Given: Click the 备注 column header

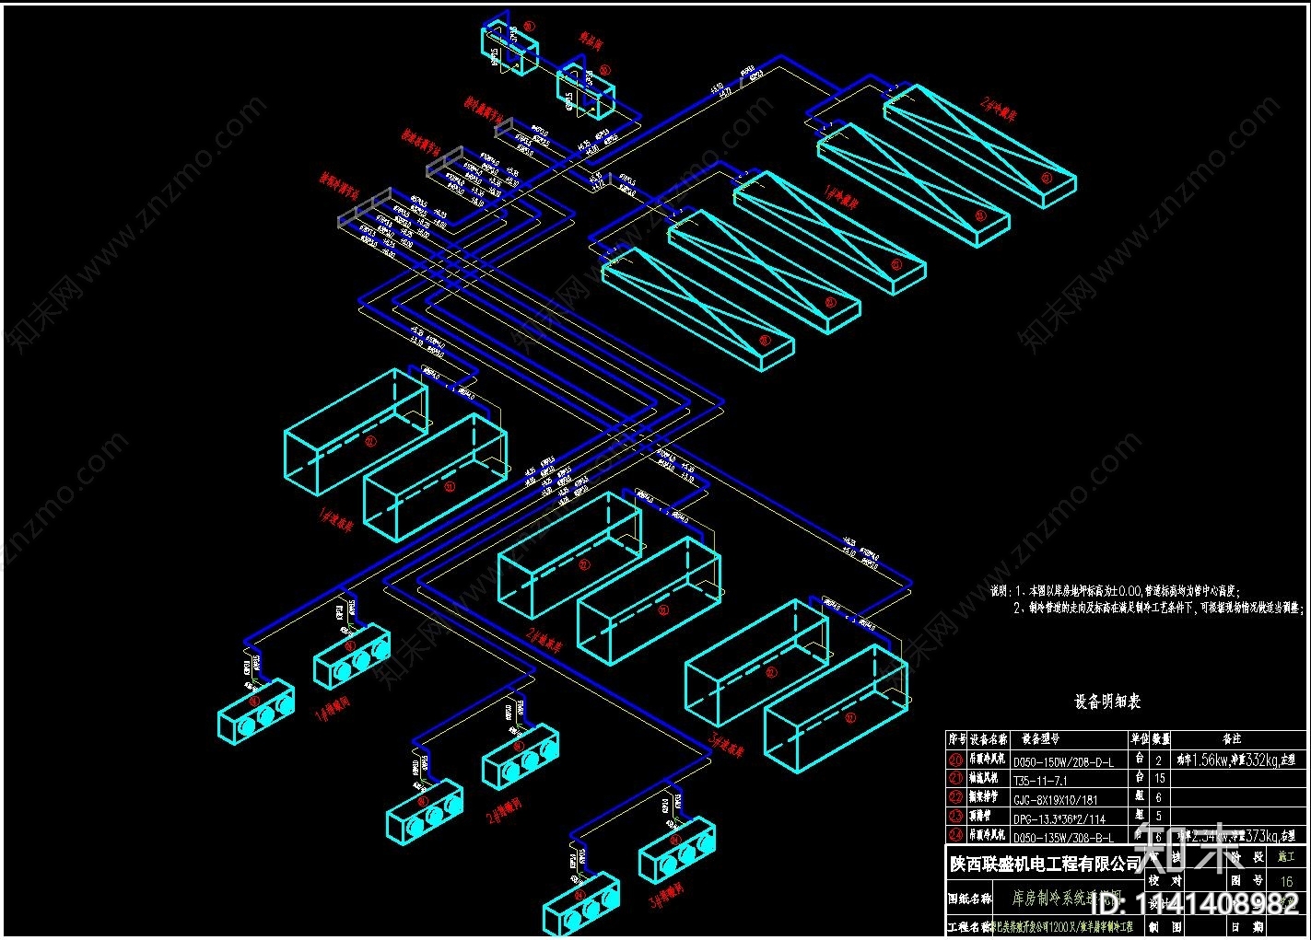Looking at the screenshot, I should click(1232, 739).
